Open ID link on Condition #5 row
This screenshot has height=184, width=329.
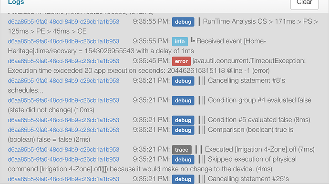pos(63,120)
